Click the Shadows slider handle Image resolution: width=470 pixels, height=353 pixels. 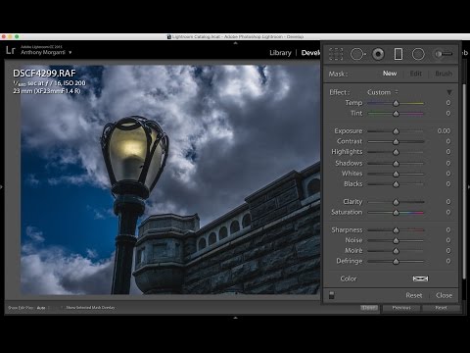pos(396,164)
